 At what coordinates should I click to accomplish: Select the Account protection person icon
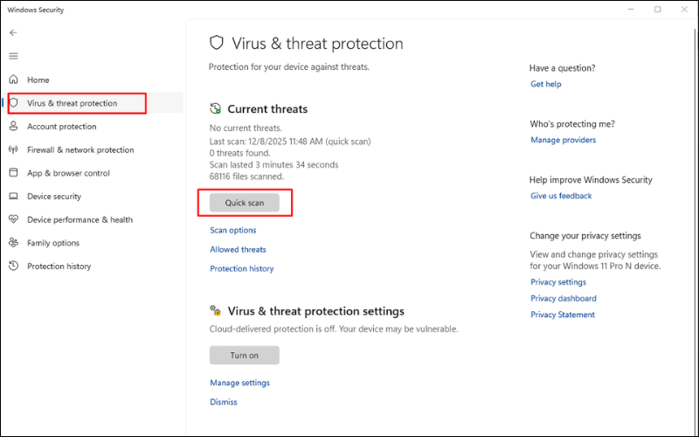(x=14, y=127)
